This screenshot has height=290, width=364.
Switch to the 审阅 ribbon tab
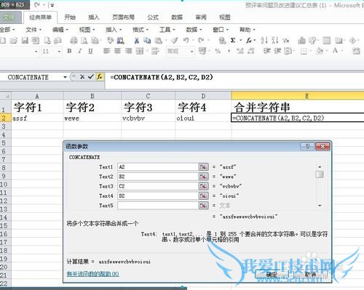click(201, 17)
